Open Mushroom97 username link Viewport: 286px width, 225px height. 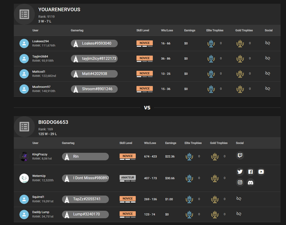(x=41, y=87)
